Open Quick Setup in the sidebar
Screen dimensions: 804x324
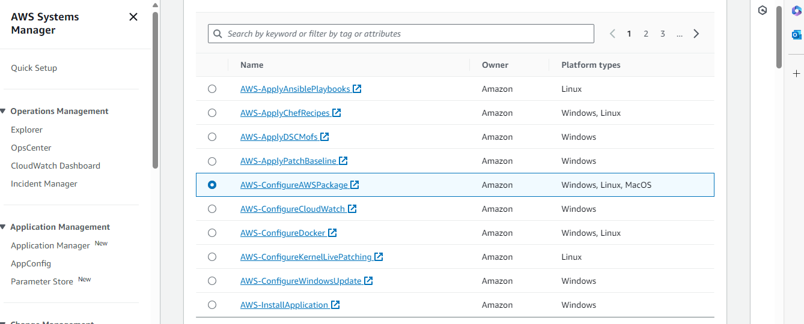34,68
